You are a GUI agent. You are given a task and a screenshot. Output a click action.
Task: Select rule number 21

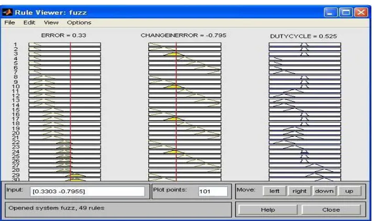point(16,138)
